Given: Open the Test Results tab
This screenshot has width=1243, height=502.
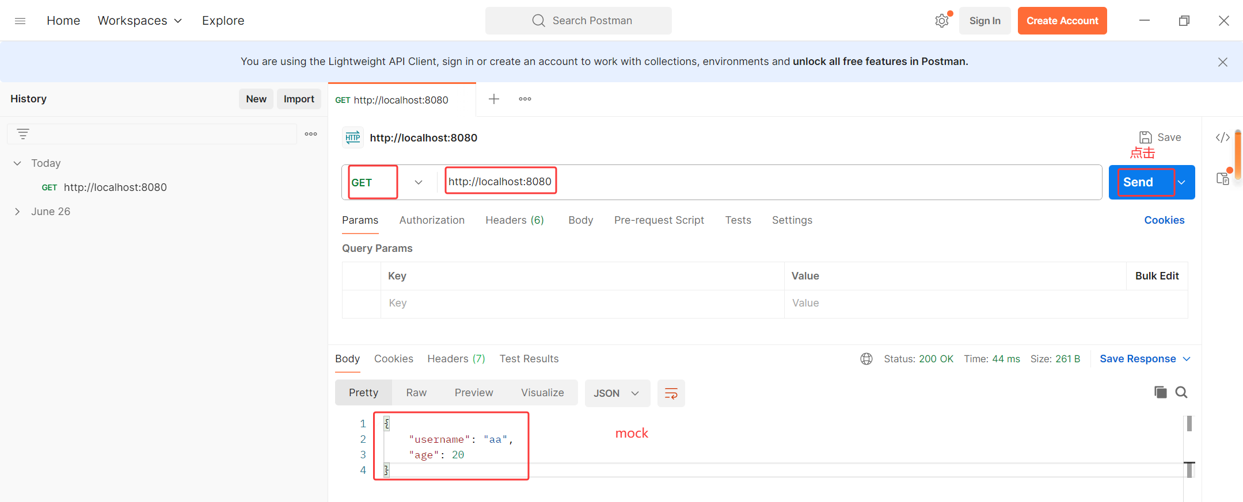Looking at the screenshot, I should [529, 359].
